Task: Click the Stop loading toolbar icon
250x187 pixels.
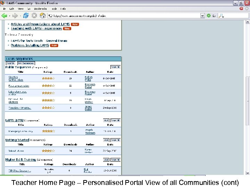Action: pos(34,16)
